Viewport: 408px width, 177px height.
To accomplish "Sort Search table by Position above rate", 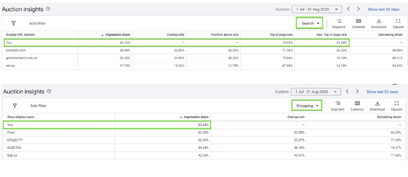I will click(225, 35).
